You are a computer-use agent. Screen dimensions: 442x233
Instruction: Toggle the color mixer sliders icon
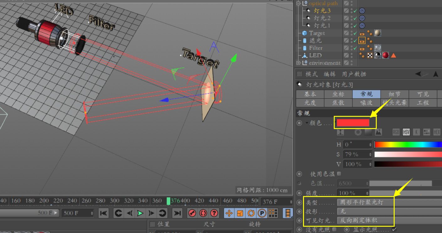pos(426,132)
